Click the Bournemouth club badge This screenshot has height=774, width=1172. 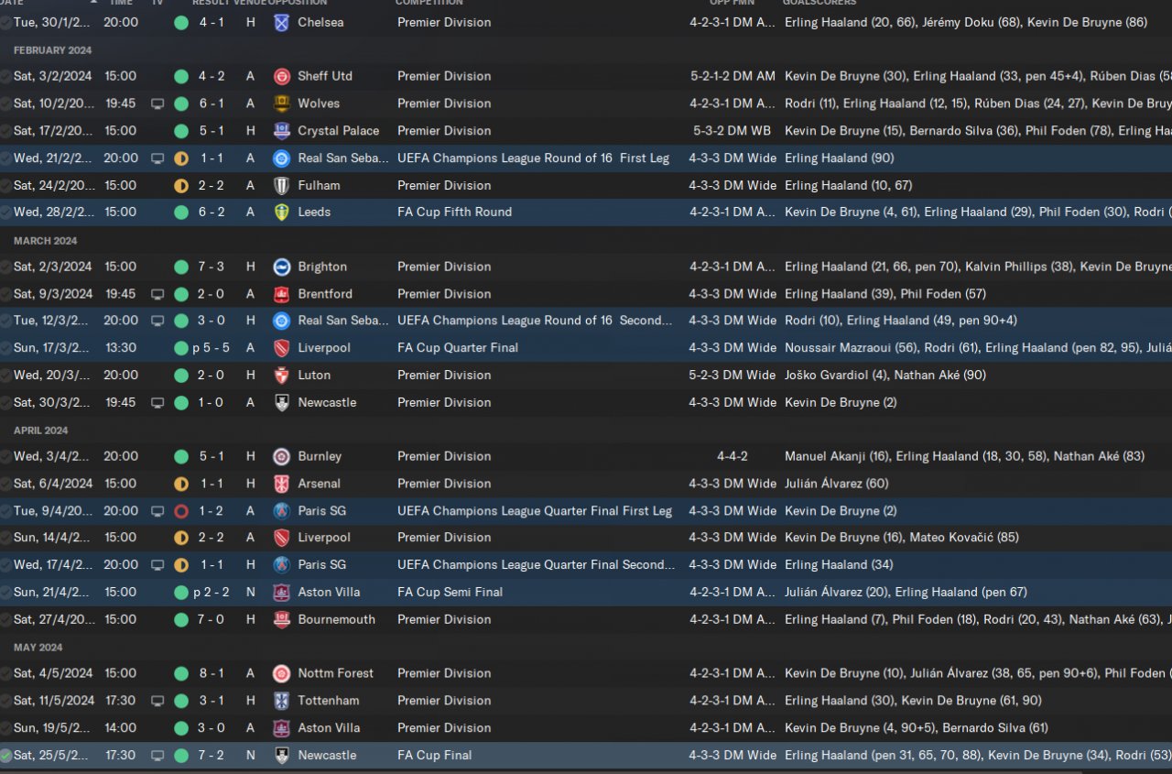pos(281,619)
